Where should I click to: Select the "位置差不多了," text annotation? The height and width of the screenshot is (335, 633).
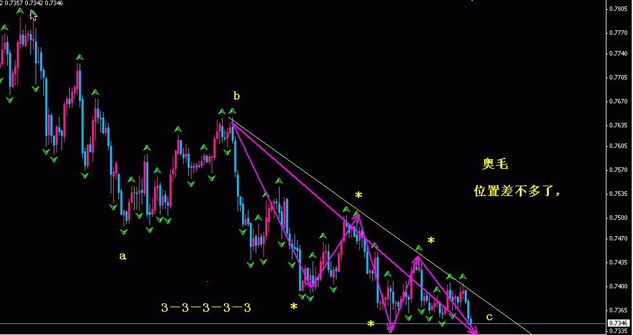click(518, 191)
